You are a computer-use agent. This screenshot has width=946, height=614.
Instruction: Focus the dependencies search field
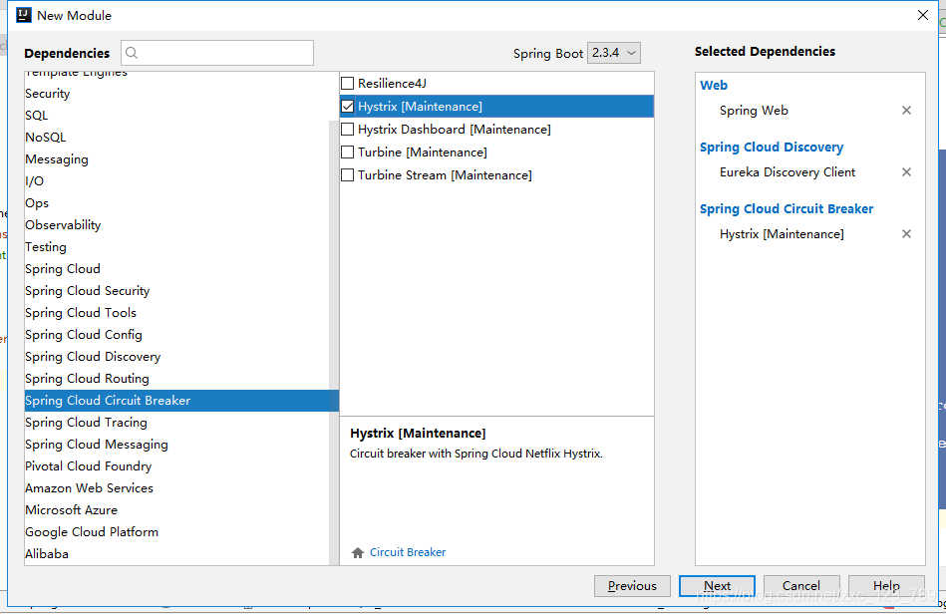[217, 53]
